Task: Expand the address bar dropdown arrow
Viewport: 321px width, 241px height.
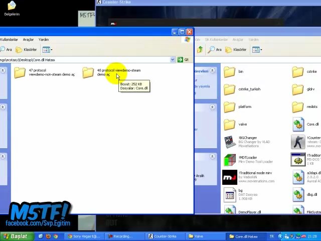Action: pyautogui.click(x=173, y=60)
